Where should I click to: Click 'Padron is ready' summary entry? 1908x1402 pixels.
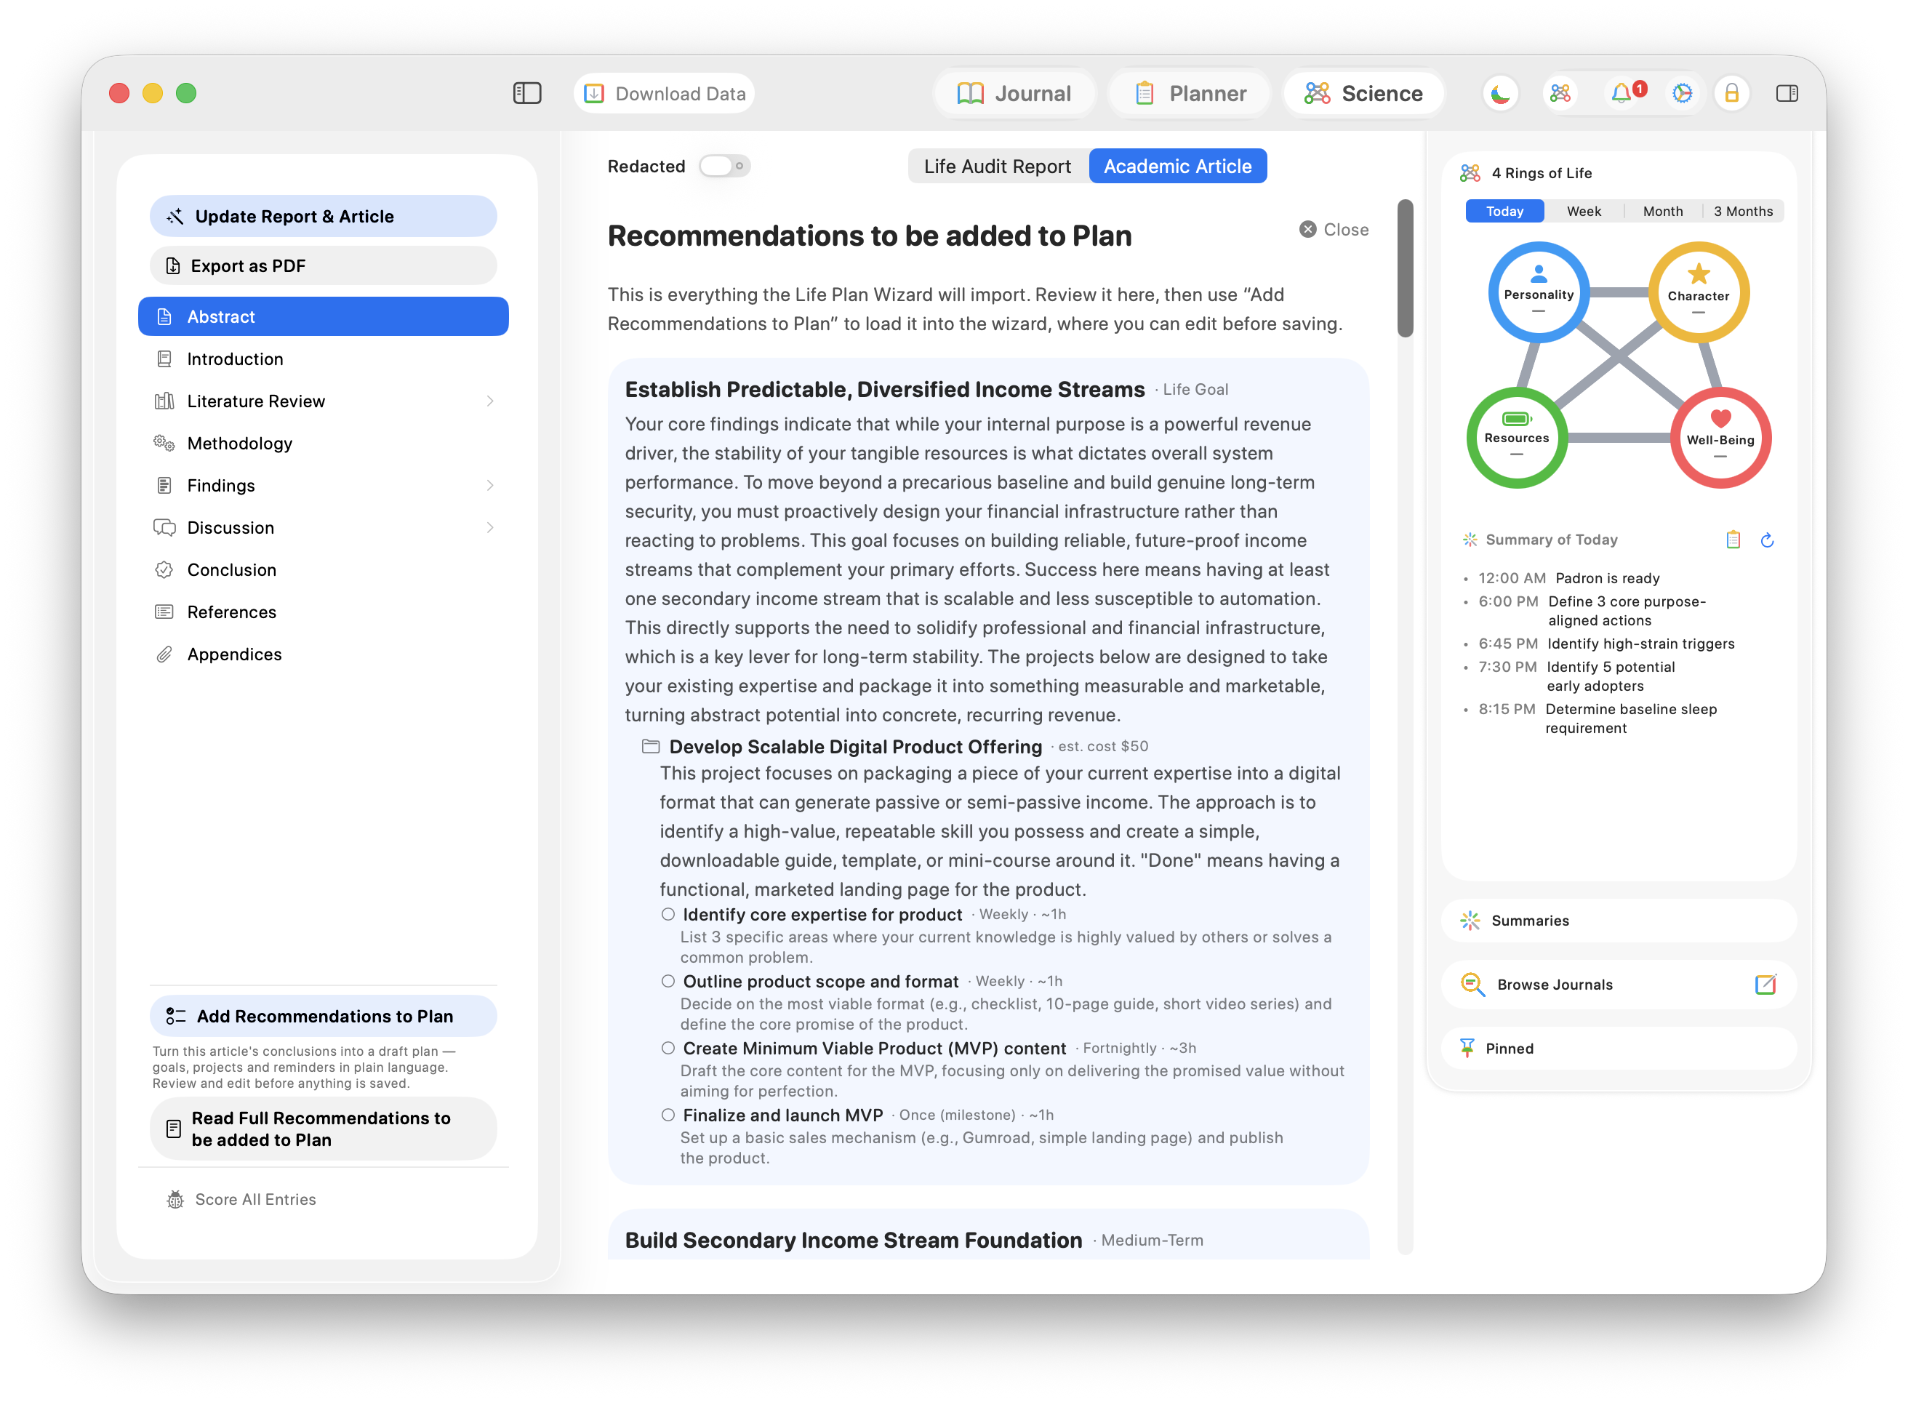tap(1607, 578)
